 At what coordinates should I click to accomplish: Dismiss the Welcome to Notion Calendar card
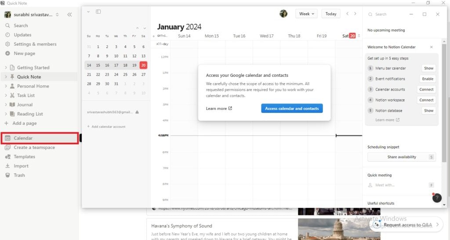click(x=432, y=47)
